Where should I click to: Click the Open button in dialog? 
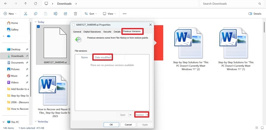pos(123,115)
